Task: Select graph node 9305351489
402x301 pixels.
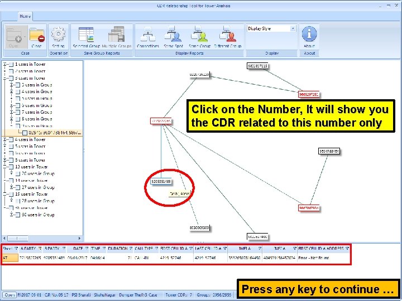Action: pos(161,182)
